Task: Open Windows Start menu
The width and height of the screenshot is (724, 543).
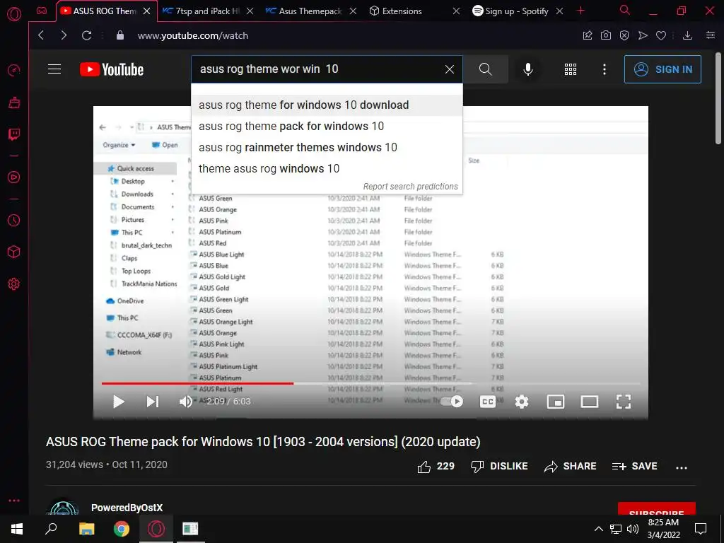Action: pos(17,529)
